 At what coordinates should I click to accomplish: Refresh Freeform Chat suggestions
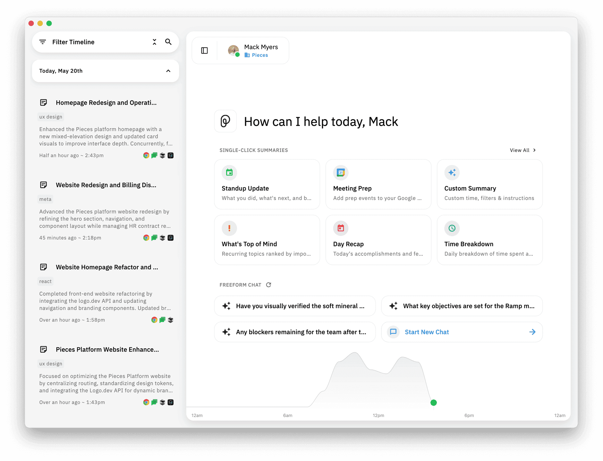coord(269,285)
